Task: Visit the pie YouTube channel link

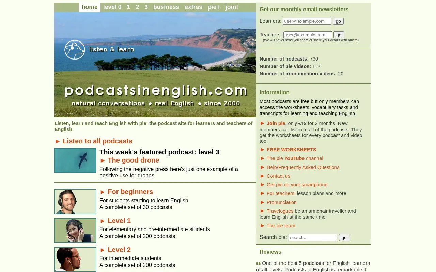Action: tap(295, 158)
